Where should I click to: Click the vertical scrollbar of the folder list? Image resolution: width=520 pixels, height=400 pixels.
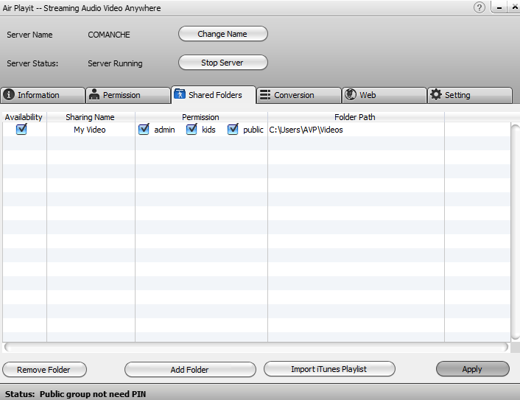click(x=516, y=232)
